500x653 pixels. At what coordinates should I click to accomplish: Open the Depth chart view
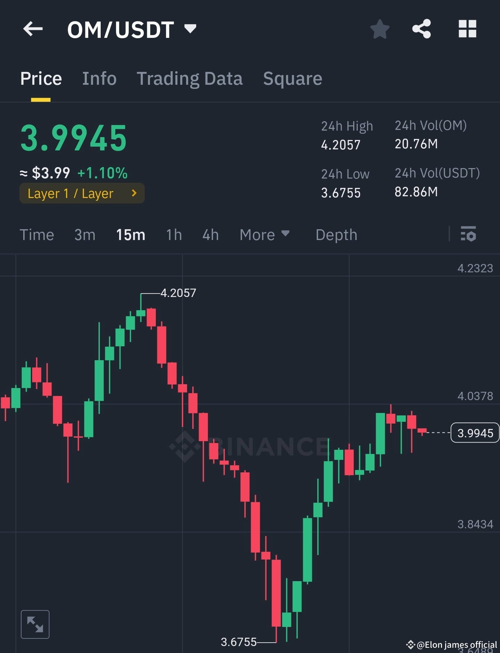(x=336, y=235)
